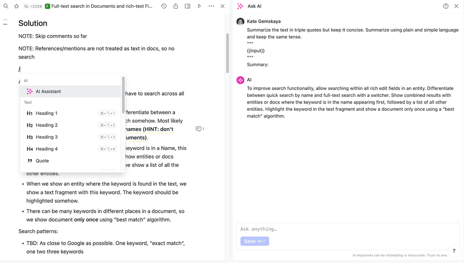Toggle the favorite star for this issue
This screenshot has height=263, width=464.
(16, 6)
